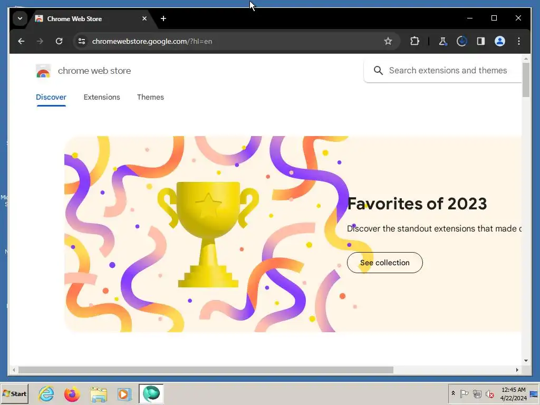Open a new tab with plus button

click(x=163, y=18)
